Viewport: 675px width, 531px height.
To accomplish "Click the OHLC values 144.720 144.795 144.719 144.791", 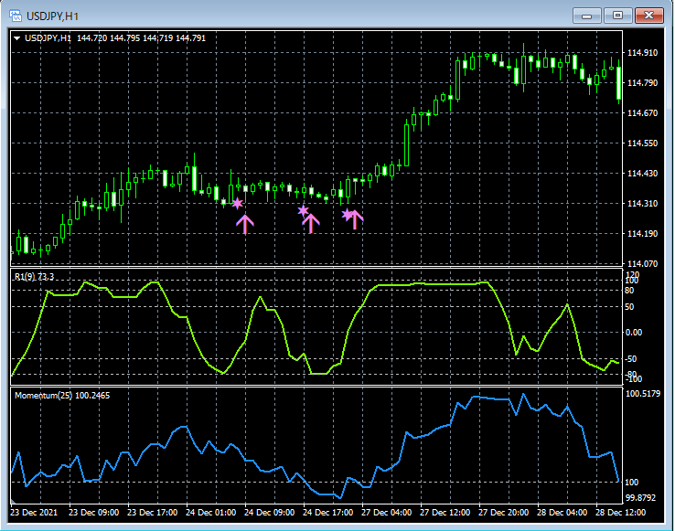I will click(x=141, y=38).
